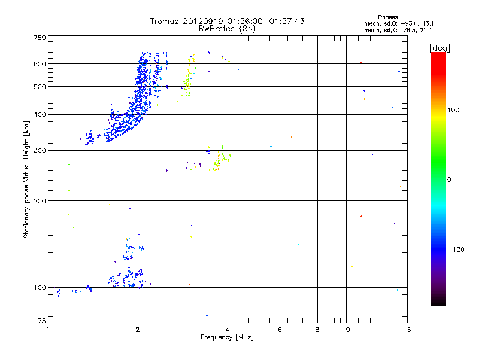The height and width of the screenshot is (359, 479).
Task: Click the '[deg]' colorbar unit label
Action: [x=439, y=48]
